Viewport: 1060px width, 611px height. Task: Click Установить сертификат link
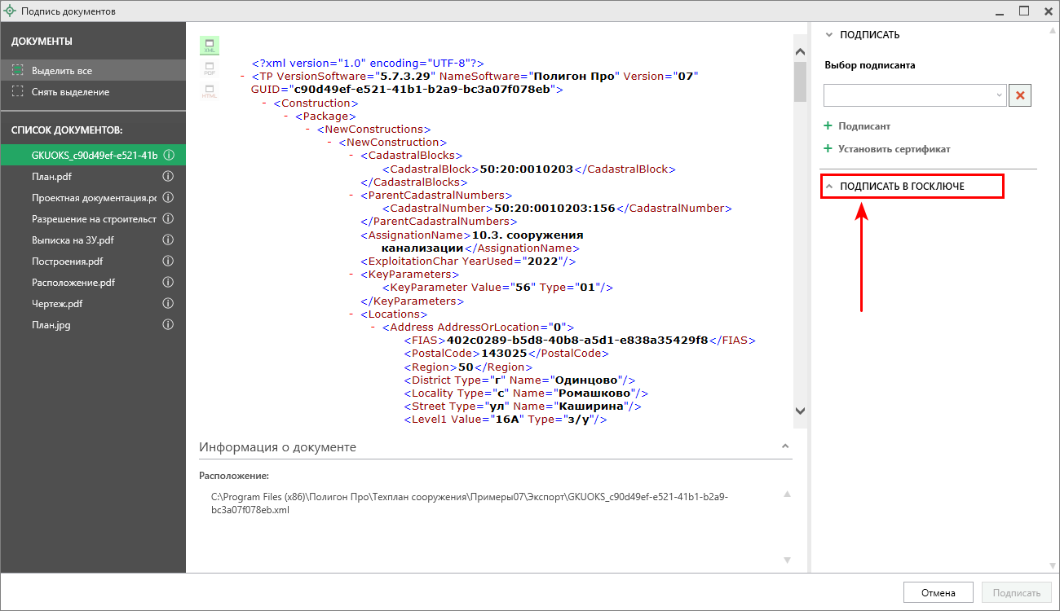tap(894, 149)
